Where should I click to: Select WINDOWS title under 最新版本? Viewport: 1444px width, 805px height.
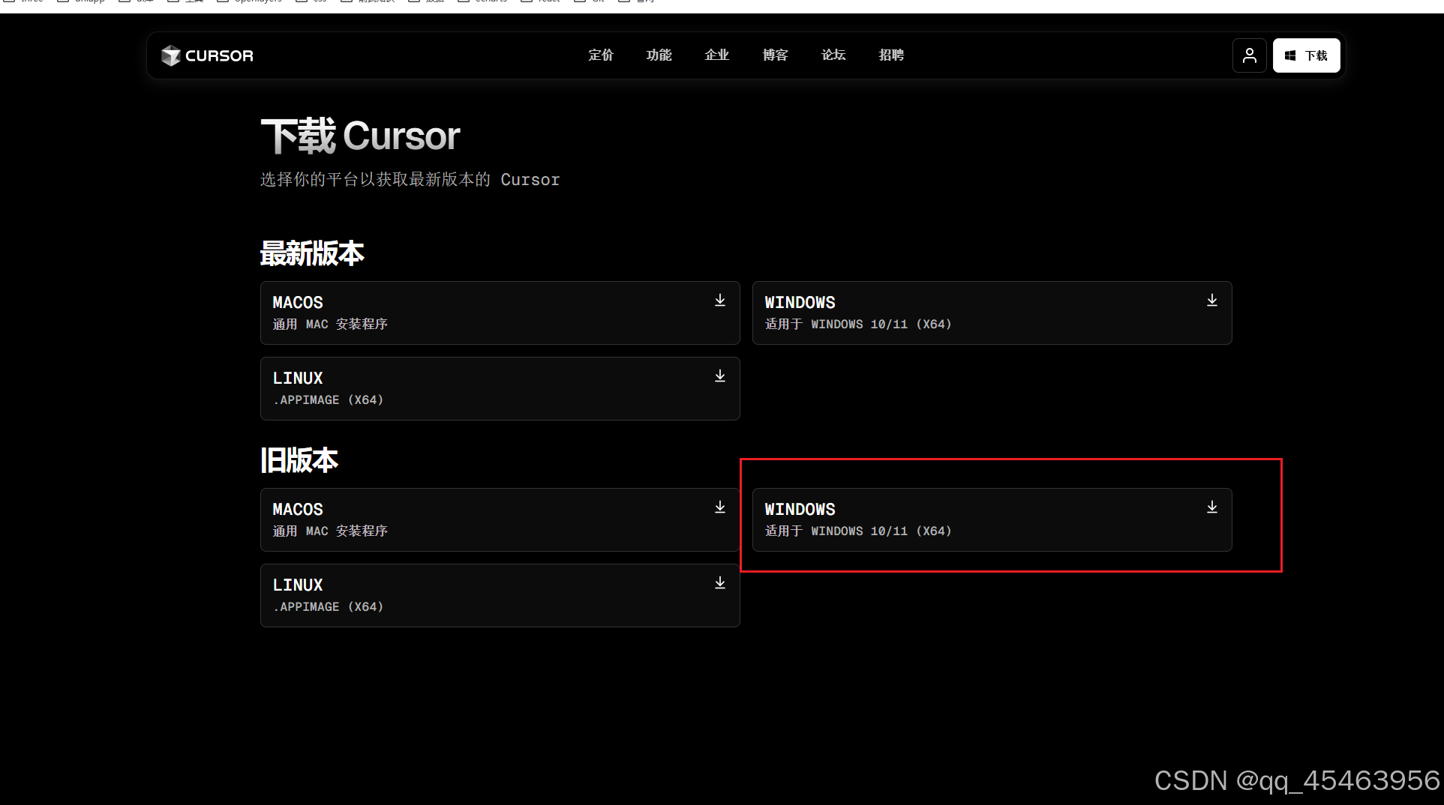tap(800, 303)
